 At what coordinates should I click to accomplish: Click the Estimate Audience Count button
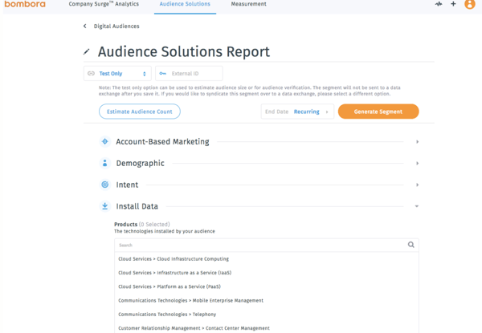click(x=139, y=112)
